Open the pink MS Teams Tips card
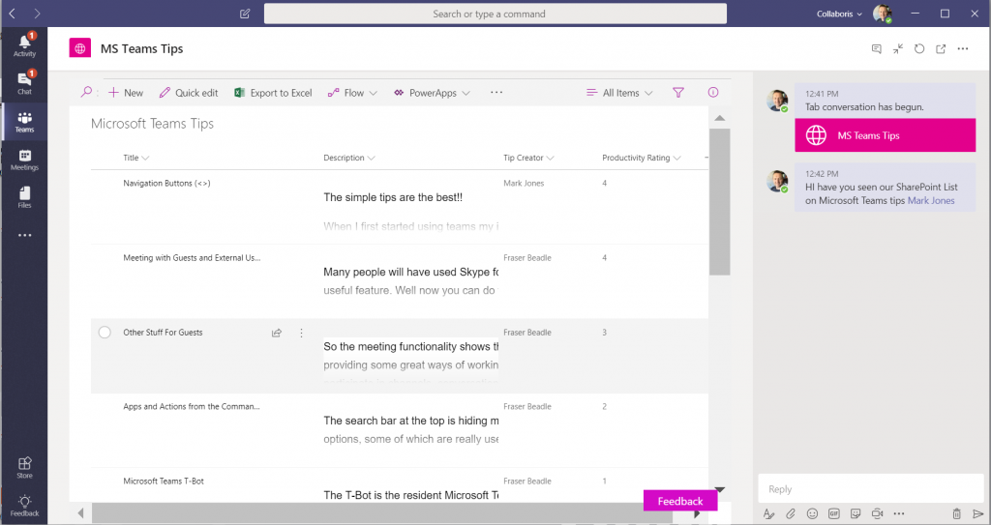991x525 pixels. coord(885,134)
